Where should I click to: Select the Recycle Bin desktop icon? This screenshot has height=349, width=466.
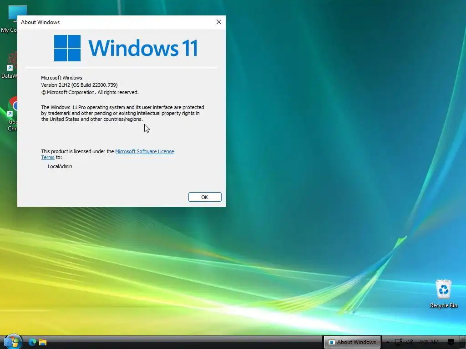coord(443,294)
